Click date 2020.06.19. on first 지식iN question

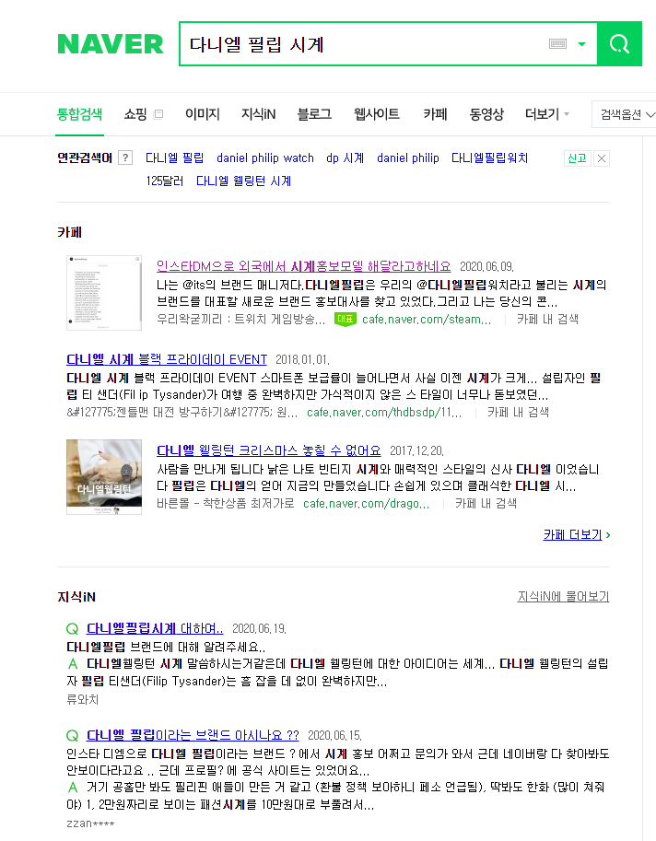coord(259,629)
